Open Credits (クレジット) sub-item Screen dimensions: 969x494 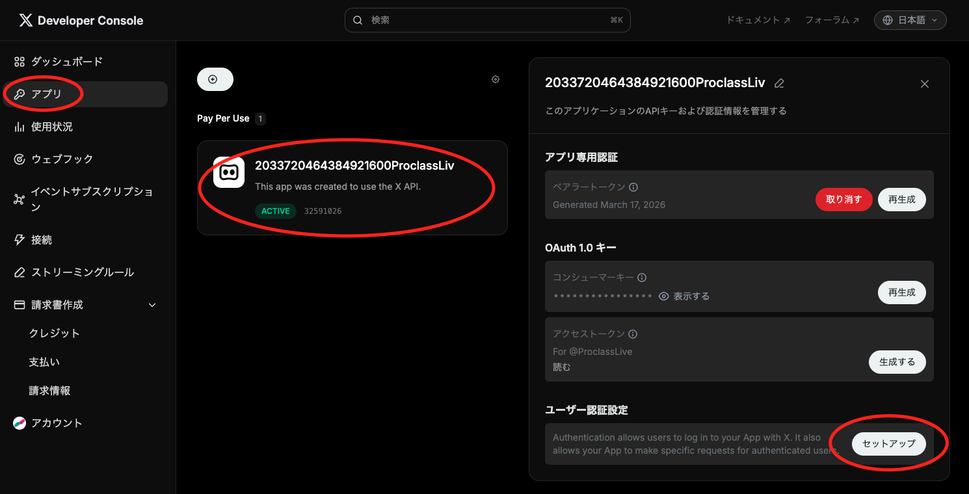[55, 333]
